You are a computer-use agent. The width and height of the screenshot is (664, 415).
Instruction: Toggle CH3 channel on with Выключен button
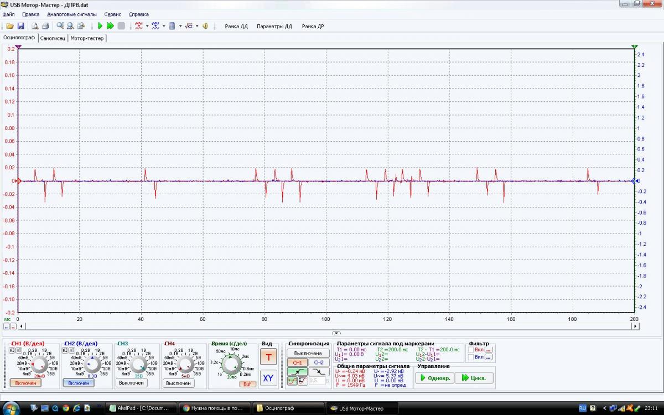click(131, 383)
